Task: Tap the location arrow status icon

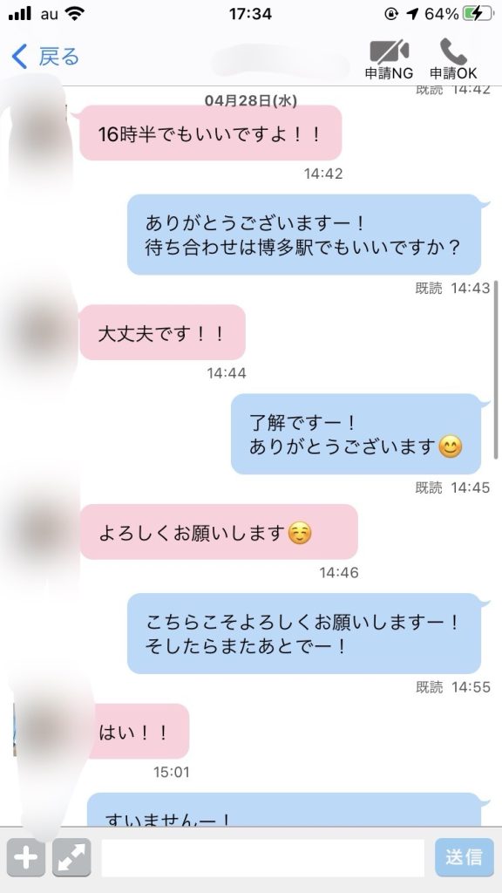Action: coord(411,14)
